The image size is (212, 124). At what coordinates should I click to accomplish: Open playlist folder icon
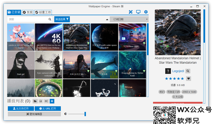[35, 101]
